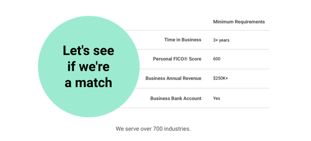The width and height of the screenshot is (311, 141).
Task: Click the "Yes" bank account value
Action: [x=217, y=98]
